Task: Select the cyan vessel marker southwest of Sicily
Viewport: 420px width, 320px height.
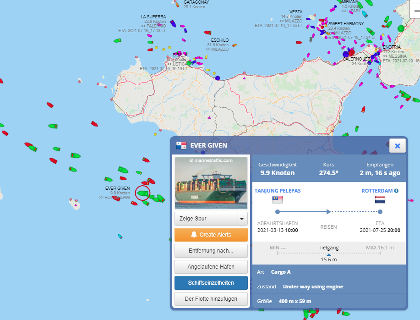Action: [x=120, y=237]
